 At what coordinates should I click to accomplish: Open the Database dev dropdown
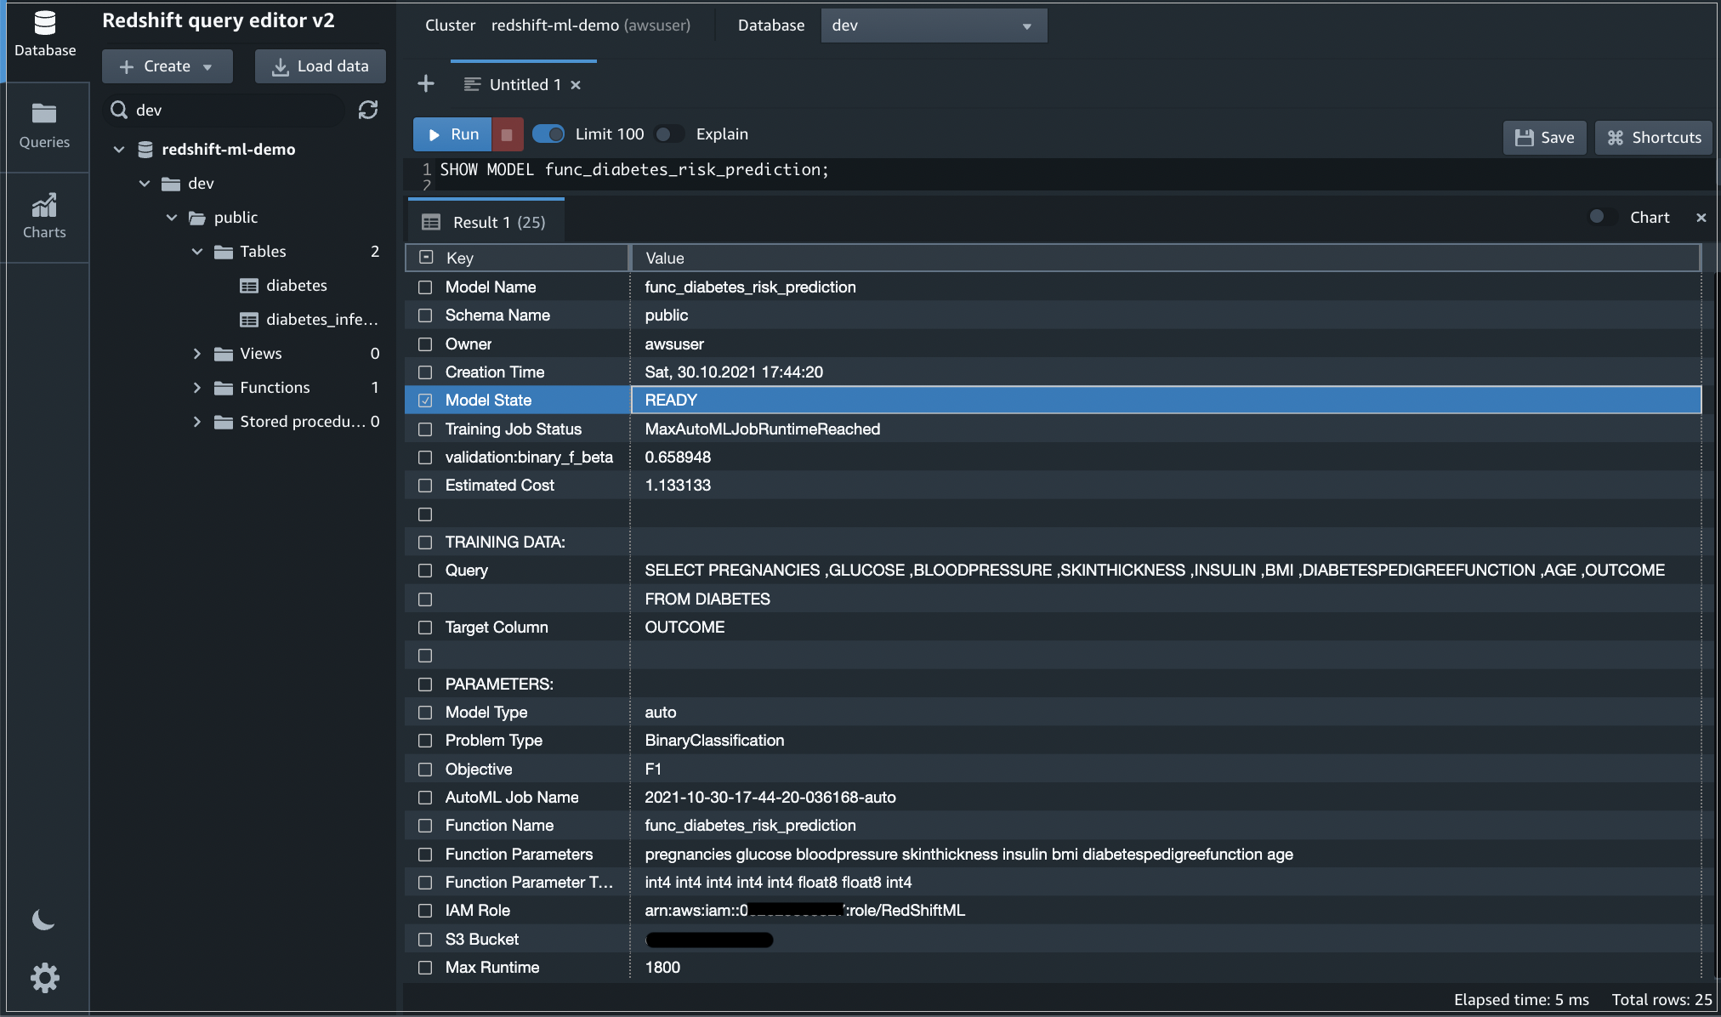(x=933, y=26)
